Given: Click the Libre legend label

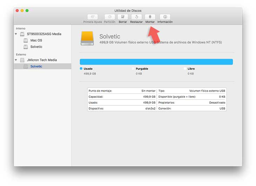Looking at the screenshot, I should click(191, 69).
